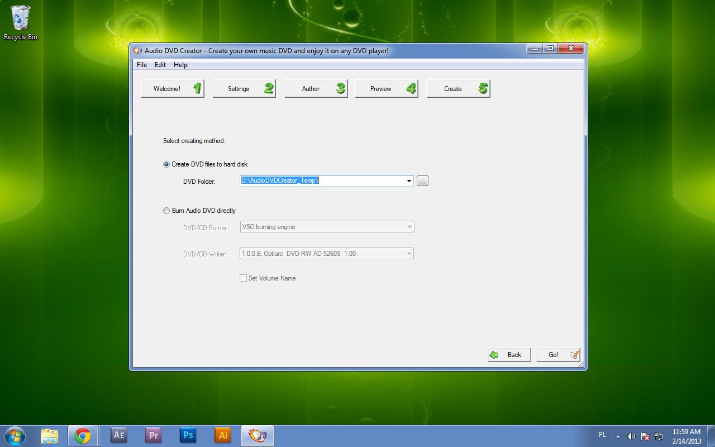This screenshot has width=715, height=447.
Task: Open the Windows Start menu
Action: point(15,435)
